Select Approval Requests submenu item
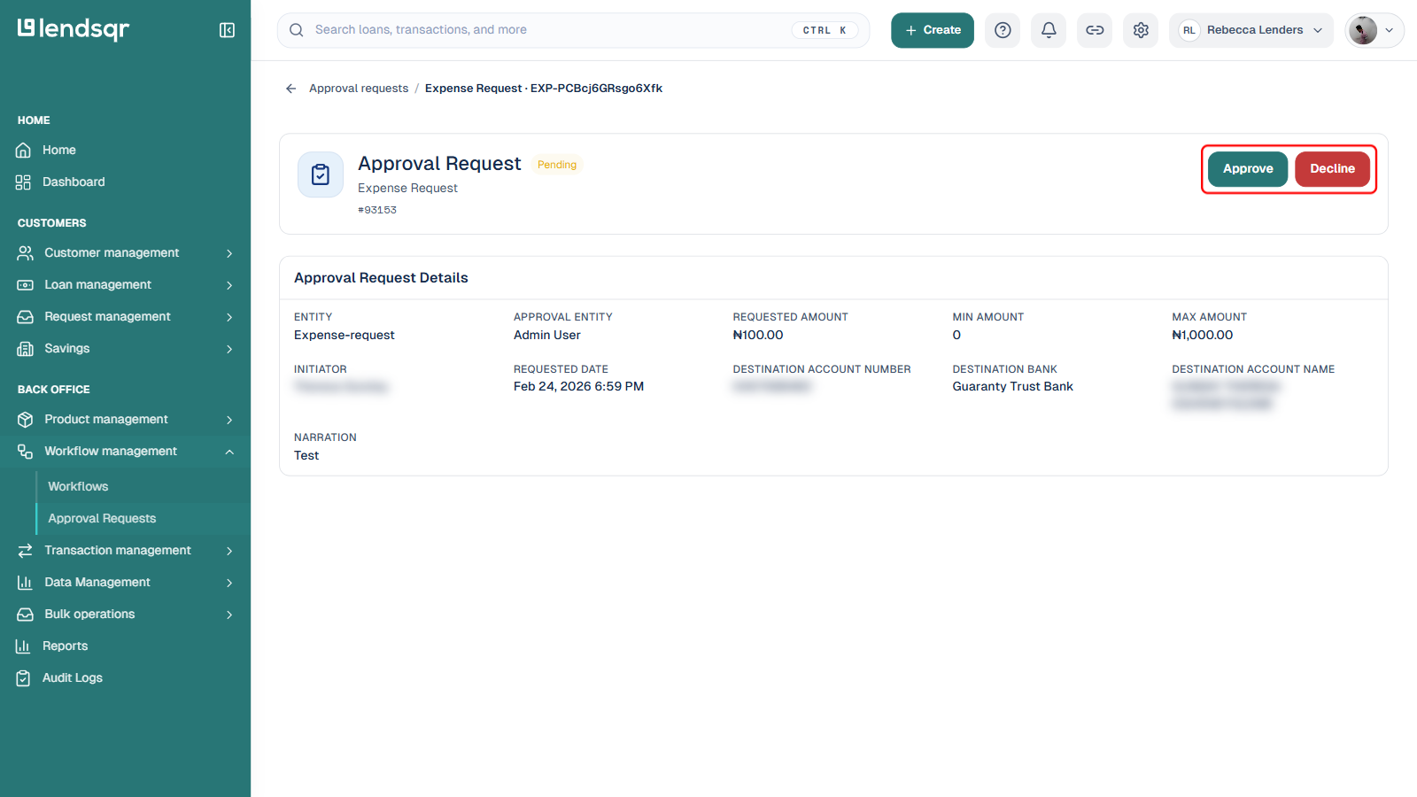 tap(102, 519)
